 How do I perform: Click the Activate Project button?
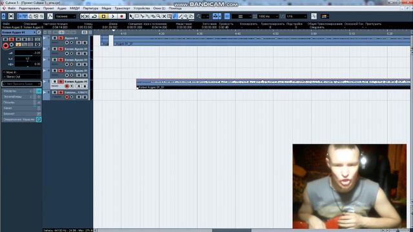pos(4,16)
